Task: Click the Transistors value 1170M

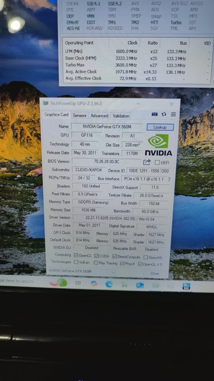Action: pyautogui.click(x=132, y=154)
